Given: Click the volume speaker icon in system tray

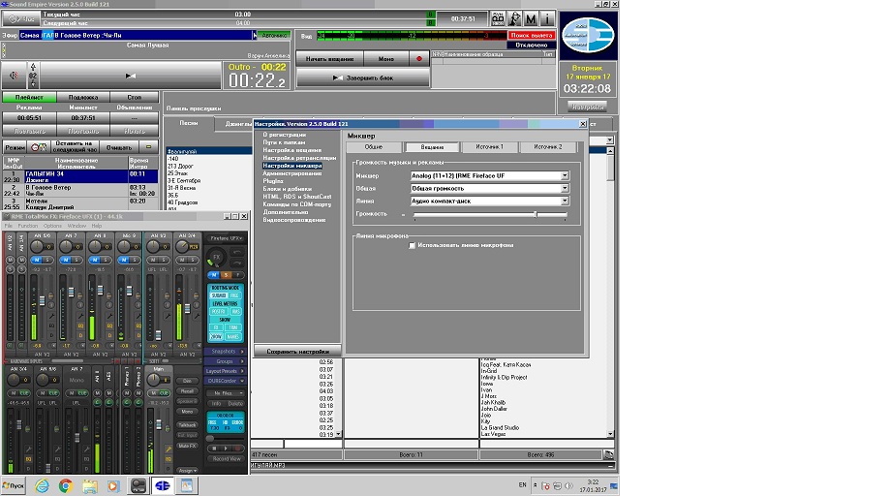Looking at the screenshot, I should 568,485.
